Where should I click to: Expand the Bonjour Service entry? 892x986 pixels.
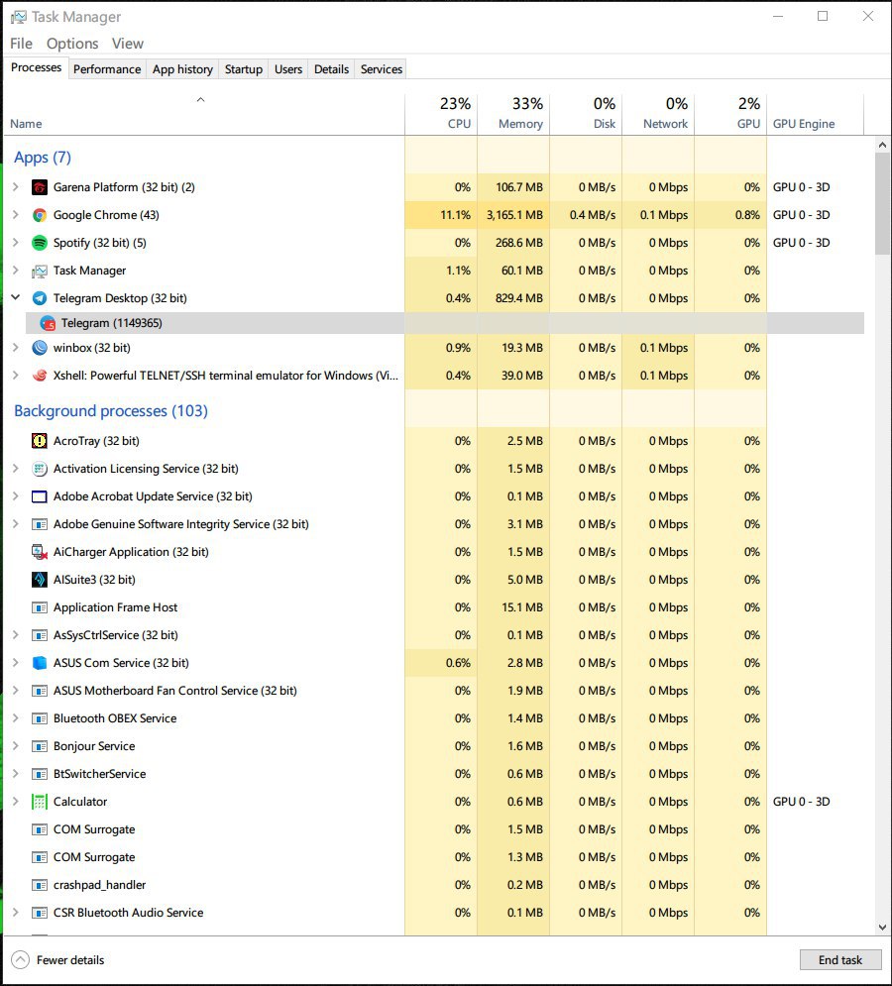tap(15, 746)
